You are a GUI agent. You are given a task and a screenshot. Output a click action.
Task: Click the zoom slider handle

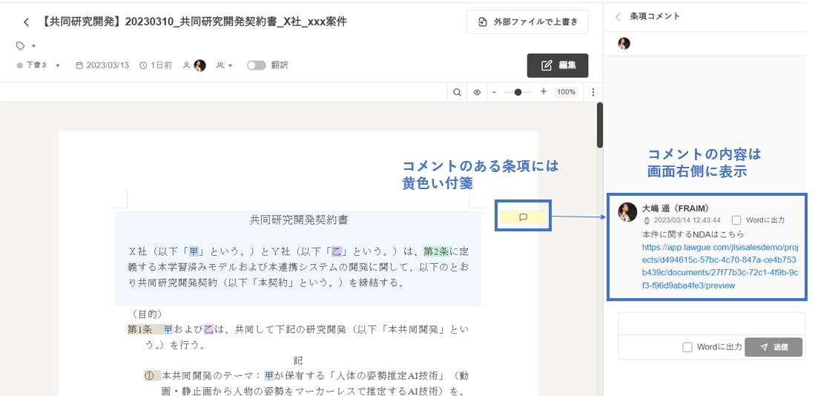coord(518,92)
